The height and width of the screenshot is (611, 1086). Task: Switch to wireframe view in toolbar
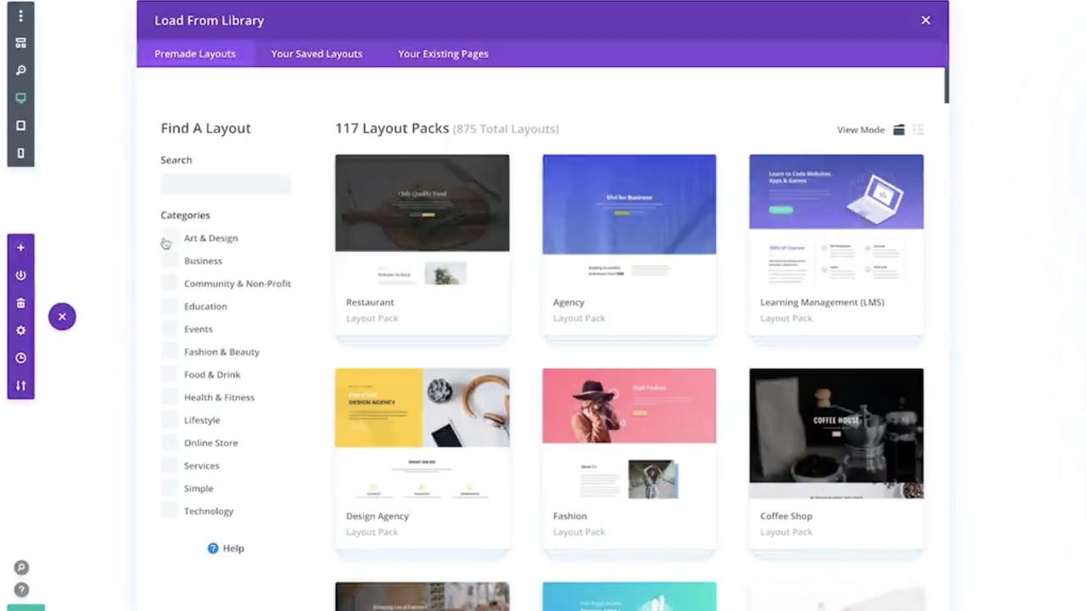pyautogui.click(x=20, y=43)
